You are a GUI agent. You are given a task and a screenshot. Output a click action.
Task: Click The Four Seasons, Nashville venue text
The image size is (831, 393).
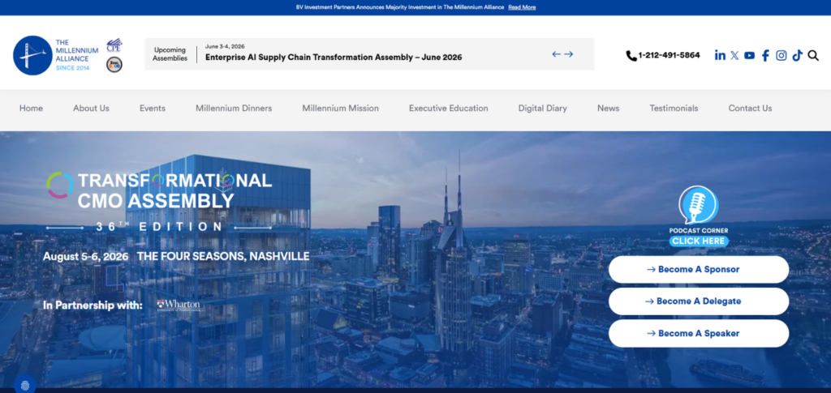[223, 257]
